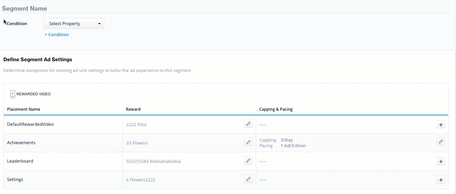
Task: Select the Reward column header
Action: tap(133, 109)
